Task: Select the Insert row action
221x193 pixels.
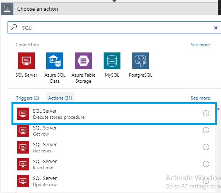Action: click(x=114, y=164)
